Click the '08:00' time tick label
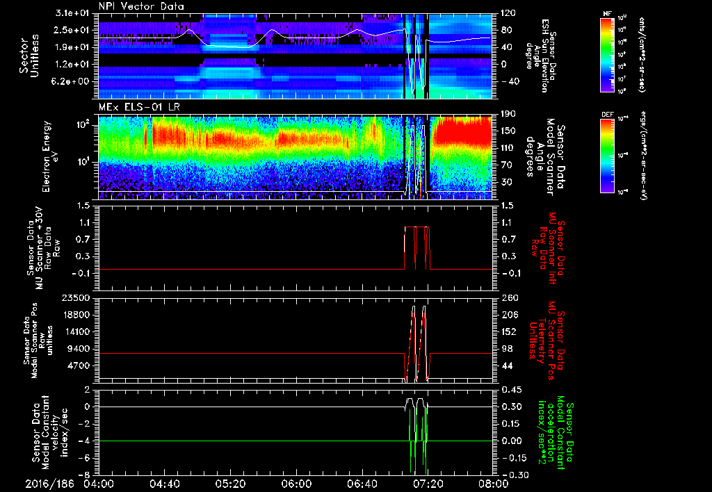Screen dimensions: 712x492 click(x=493, y=484)
